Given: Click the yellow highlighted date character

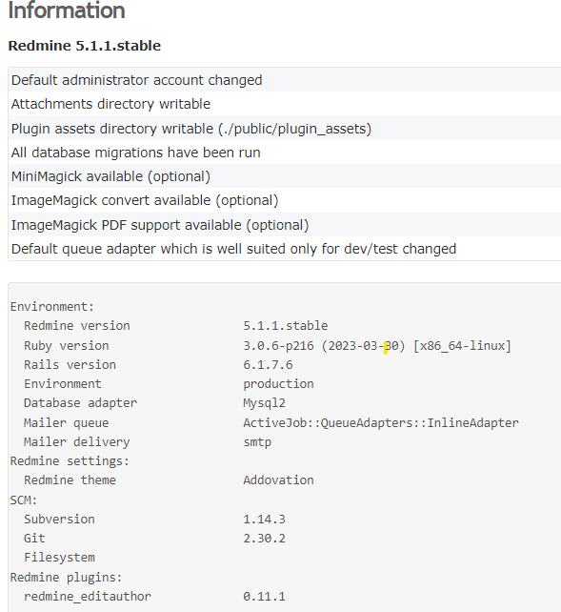Looking at the screenshot, I should click(386, 347).
